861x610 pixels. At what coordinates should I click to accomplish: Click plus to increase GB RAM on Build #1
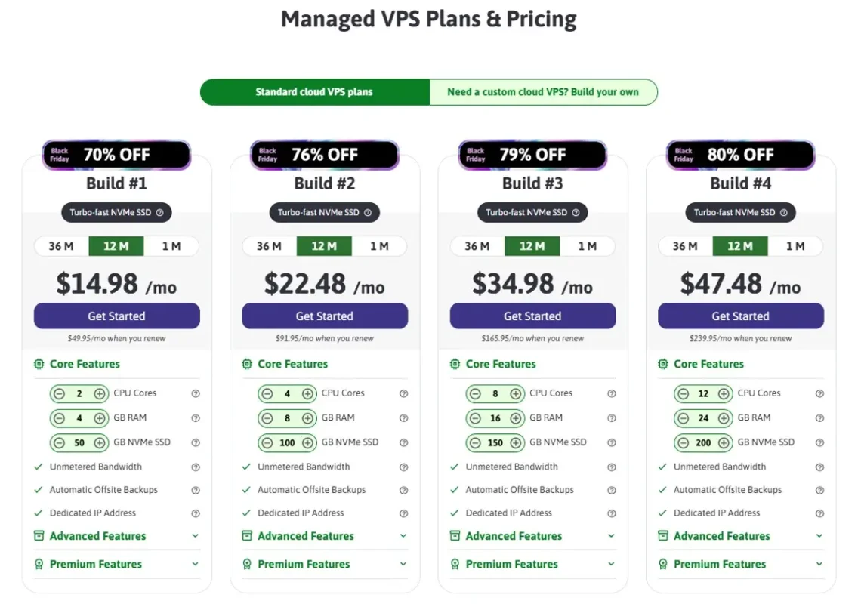[100, 417]
